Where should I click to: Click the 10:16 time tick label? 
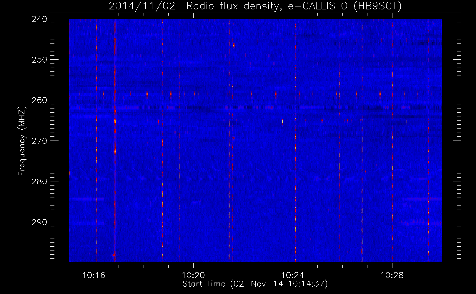[x=94, y=275]
